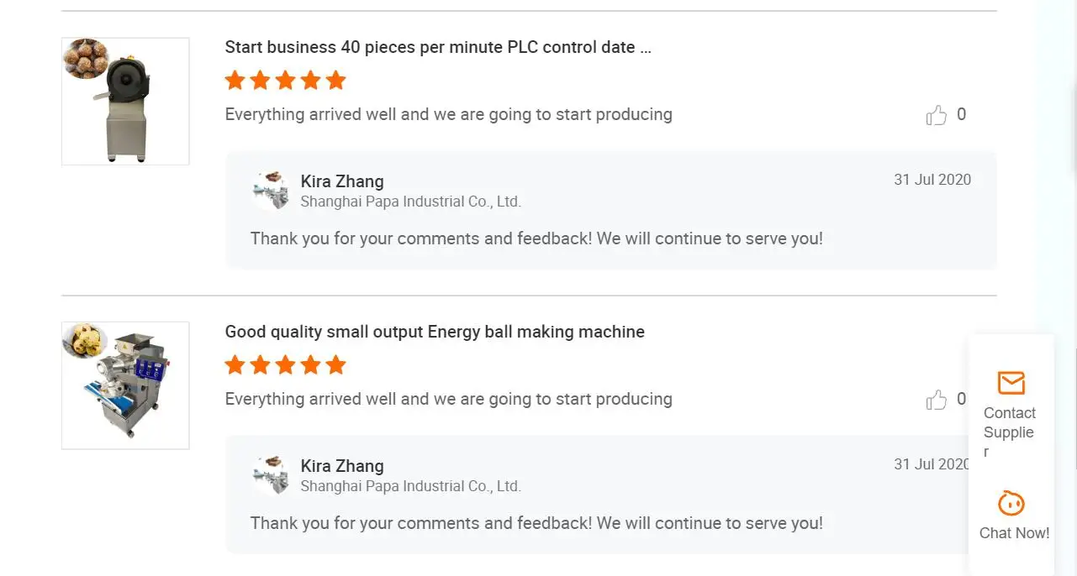1077x576 pixels.
Task: Open "Good quality small output Energy ball" link
Action: click(x=435, y=332)
